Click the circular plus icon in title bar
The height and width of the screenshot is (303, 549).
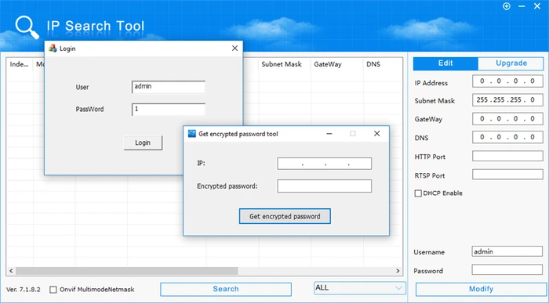coord(507,6)
